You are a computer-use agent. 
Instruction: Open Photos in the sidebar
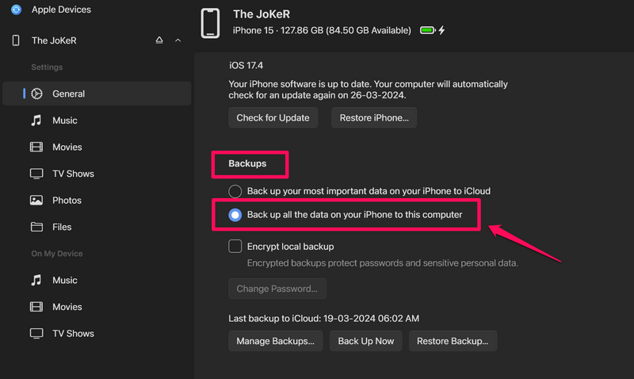(x=67, y=201)
